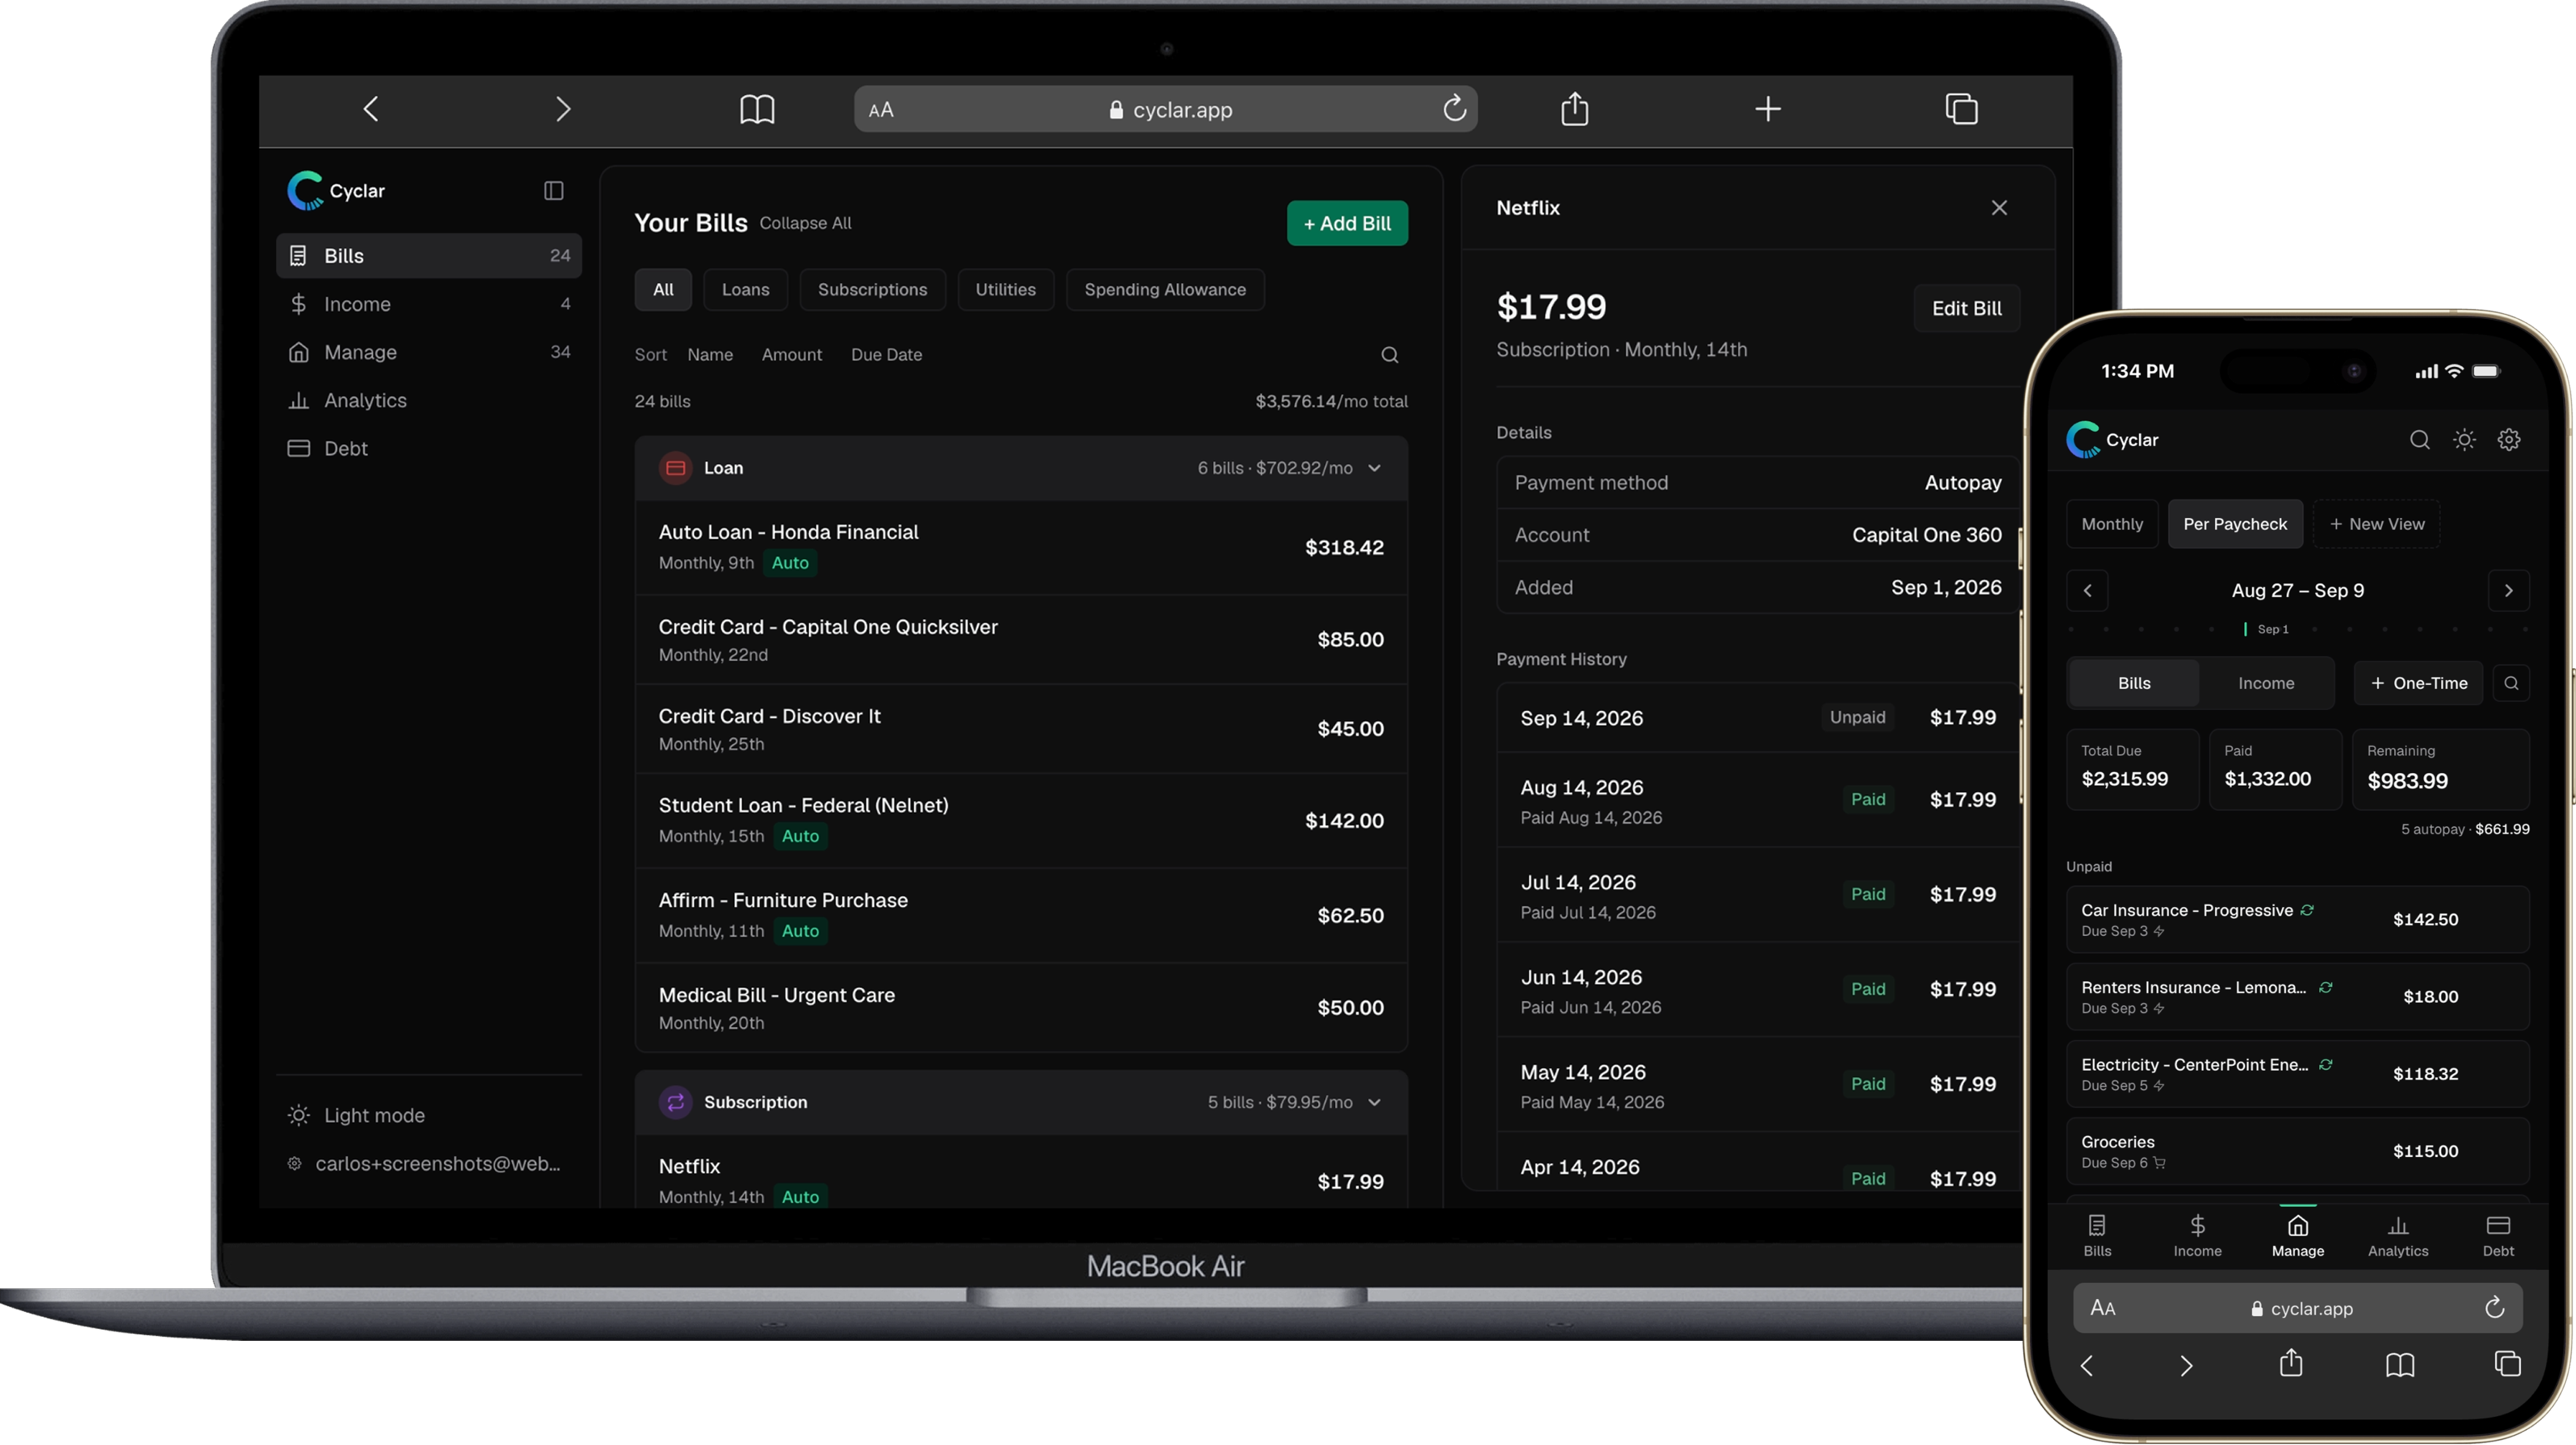Screen dimensions: 2576x1445
Task: Open Income in desktop sidebar
Action: (428, 304)
